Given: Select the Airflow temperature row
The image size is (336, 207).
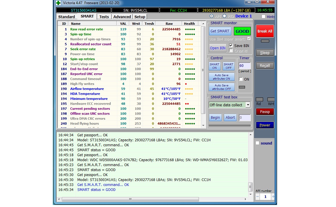Looking at the screenshot, I should (x=129, y=88).
